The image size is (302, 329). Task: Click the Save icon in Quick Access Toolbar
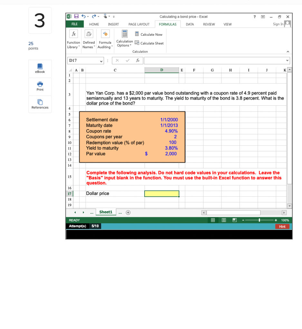tap(76, 16)
